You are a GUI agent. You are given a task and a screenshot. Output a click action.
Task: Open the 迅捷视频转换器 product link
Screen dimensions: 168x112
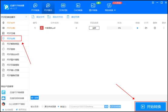[x=15, y=98]
